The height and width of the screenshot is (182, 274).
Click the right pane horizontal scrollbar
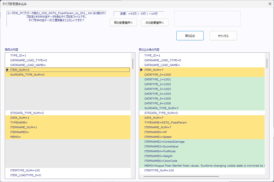point(181,176)
